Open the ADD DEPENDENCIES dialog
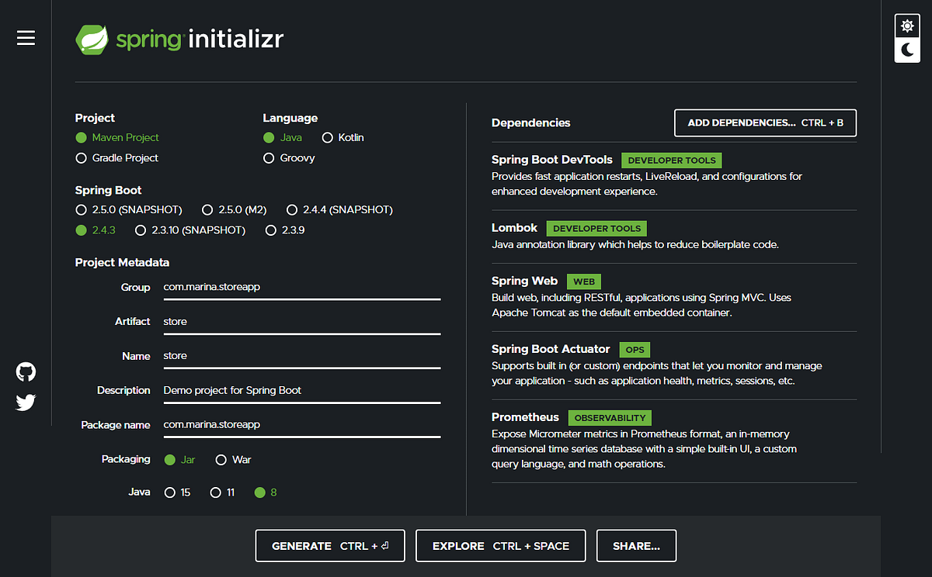 click(x=765, y=123)
